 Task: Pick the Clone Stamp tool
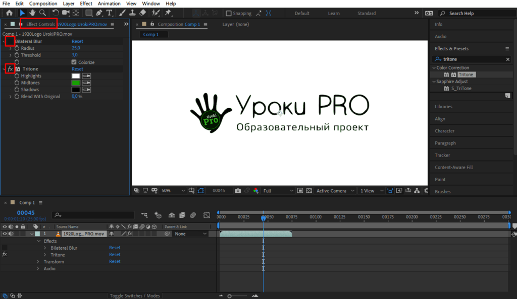[x=132, y=13]
